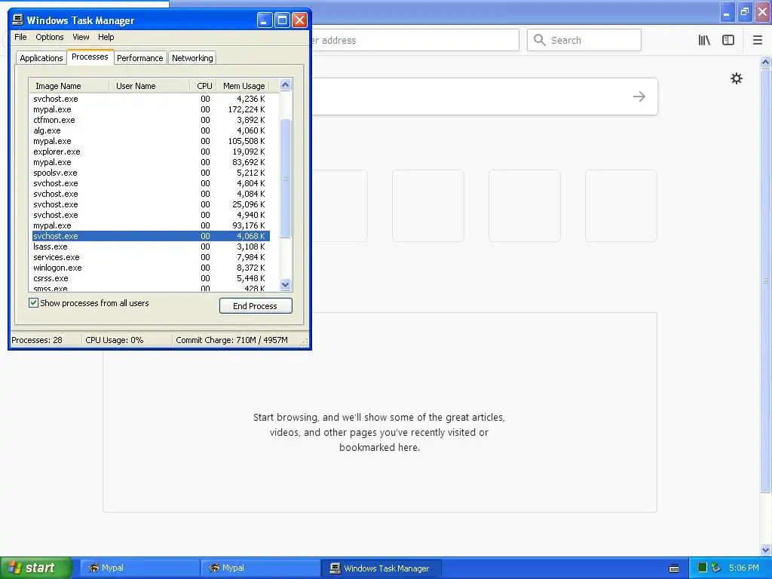
Task: Switch to the Networking tab
Action: (192, 58)
